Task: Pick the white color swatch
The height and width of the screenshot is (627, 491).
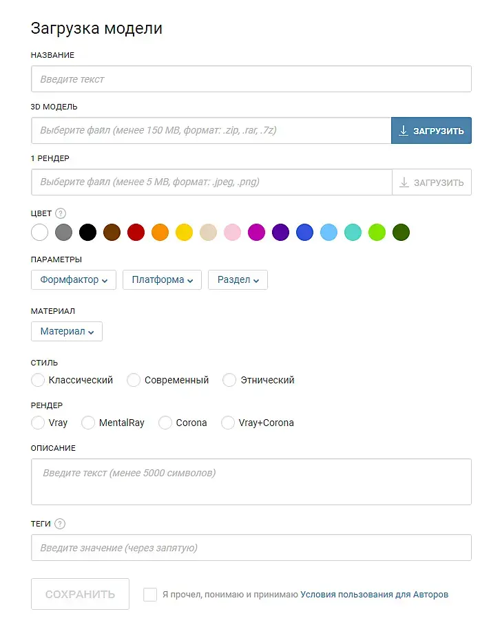Action: click(x=40, y=233)
